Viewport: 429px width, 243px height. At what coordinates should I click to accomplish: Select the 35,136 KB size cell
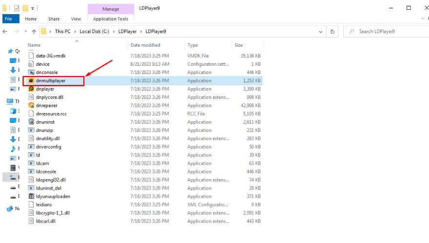tap(251, 56)
